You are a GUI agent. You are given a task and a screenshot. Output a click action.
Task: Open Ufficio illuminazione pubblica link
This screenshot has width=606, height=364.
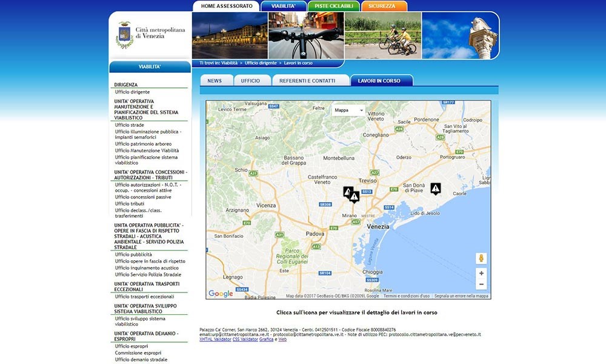point(148,134)
